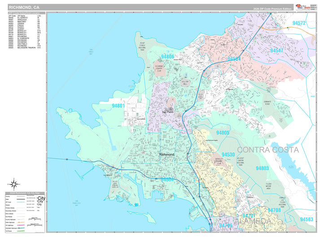Click the Point Pinole Regional Park label
This screenshot has height=237, width=323.
tap(142, 47)
